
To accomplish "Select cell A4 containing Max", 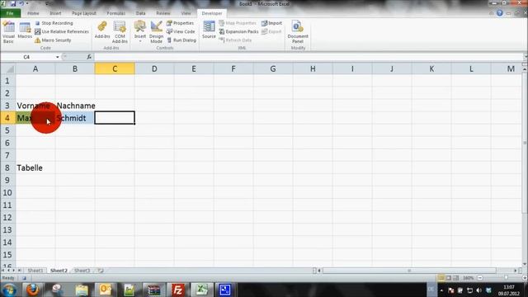I will point(35,118).
